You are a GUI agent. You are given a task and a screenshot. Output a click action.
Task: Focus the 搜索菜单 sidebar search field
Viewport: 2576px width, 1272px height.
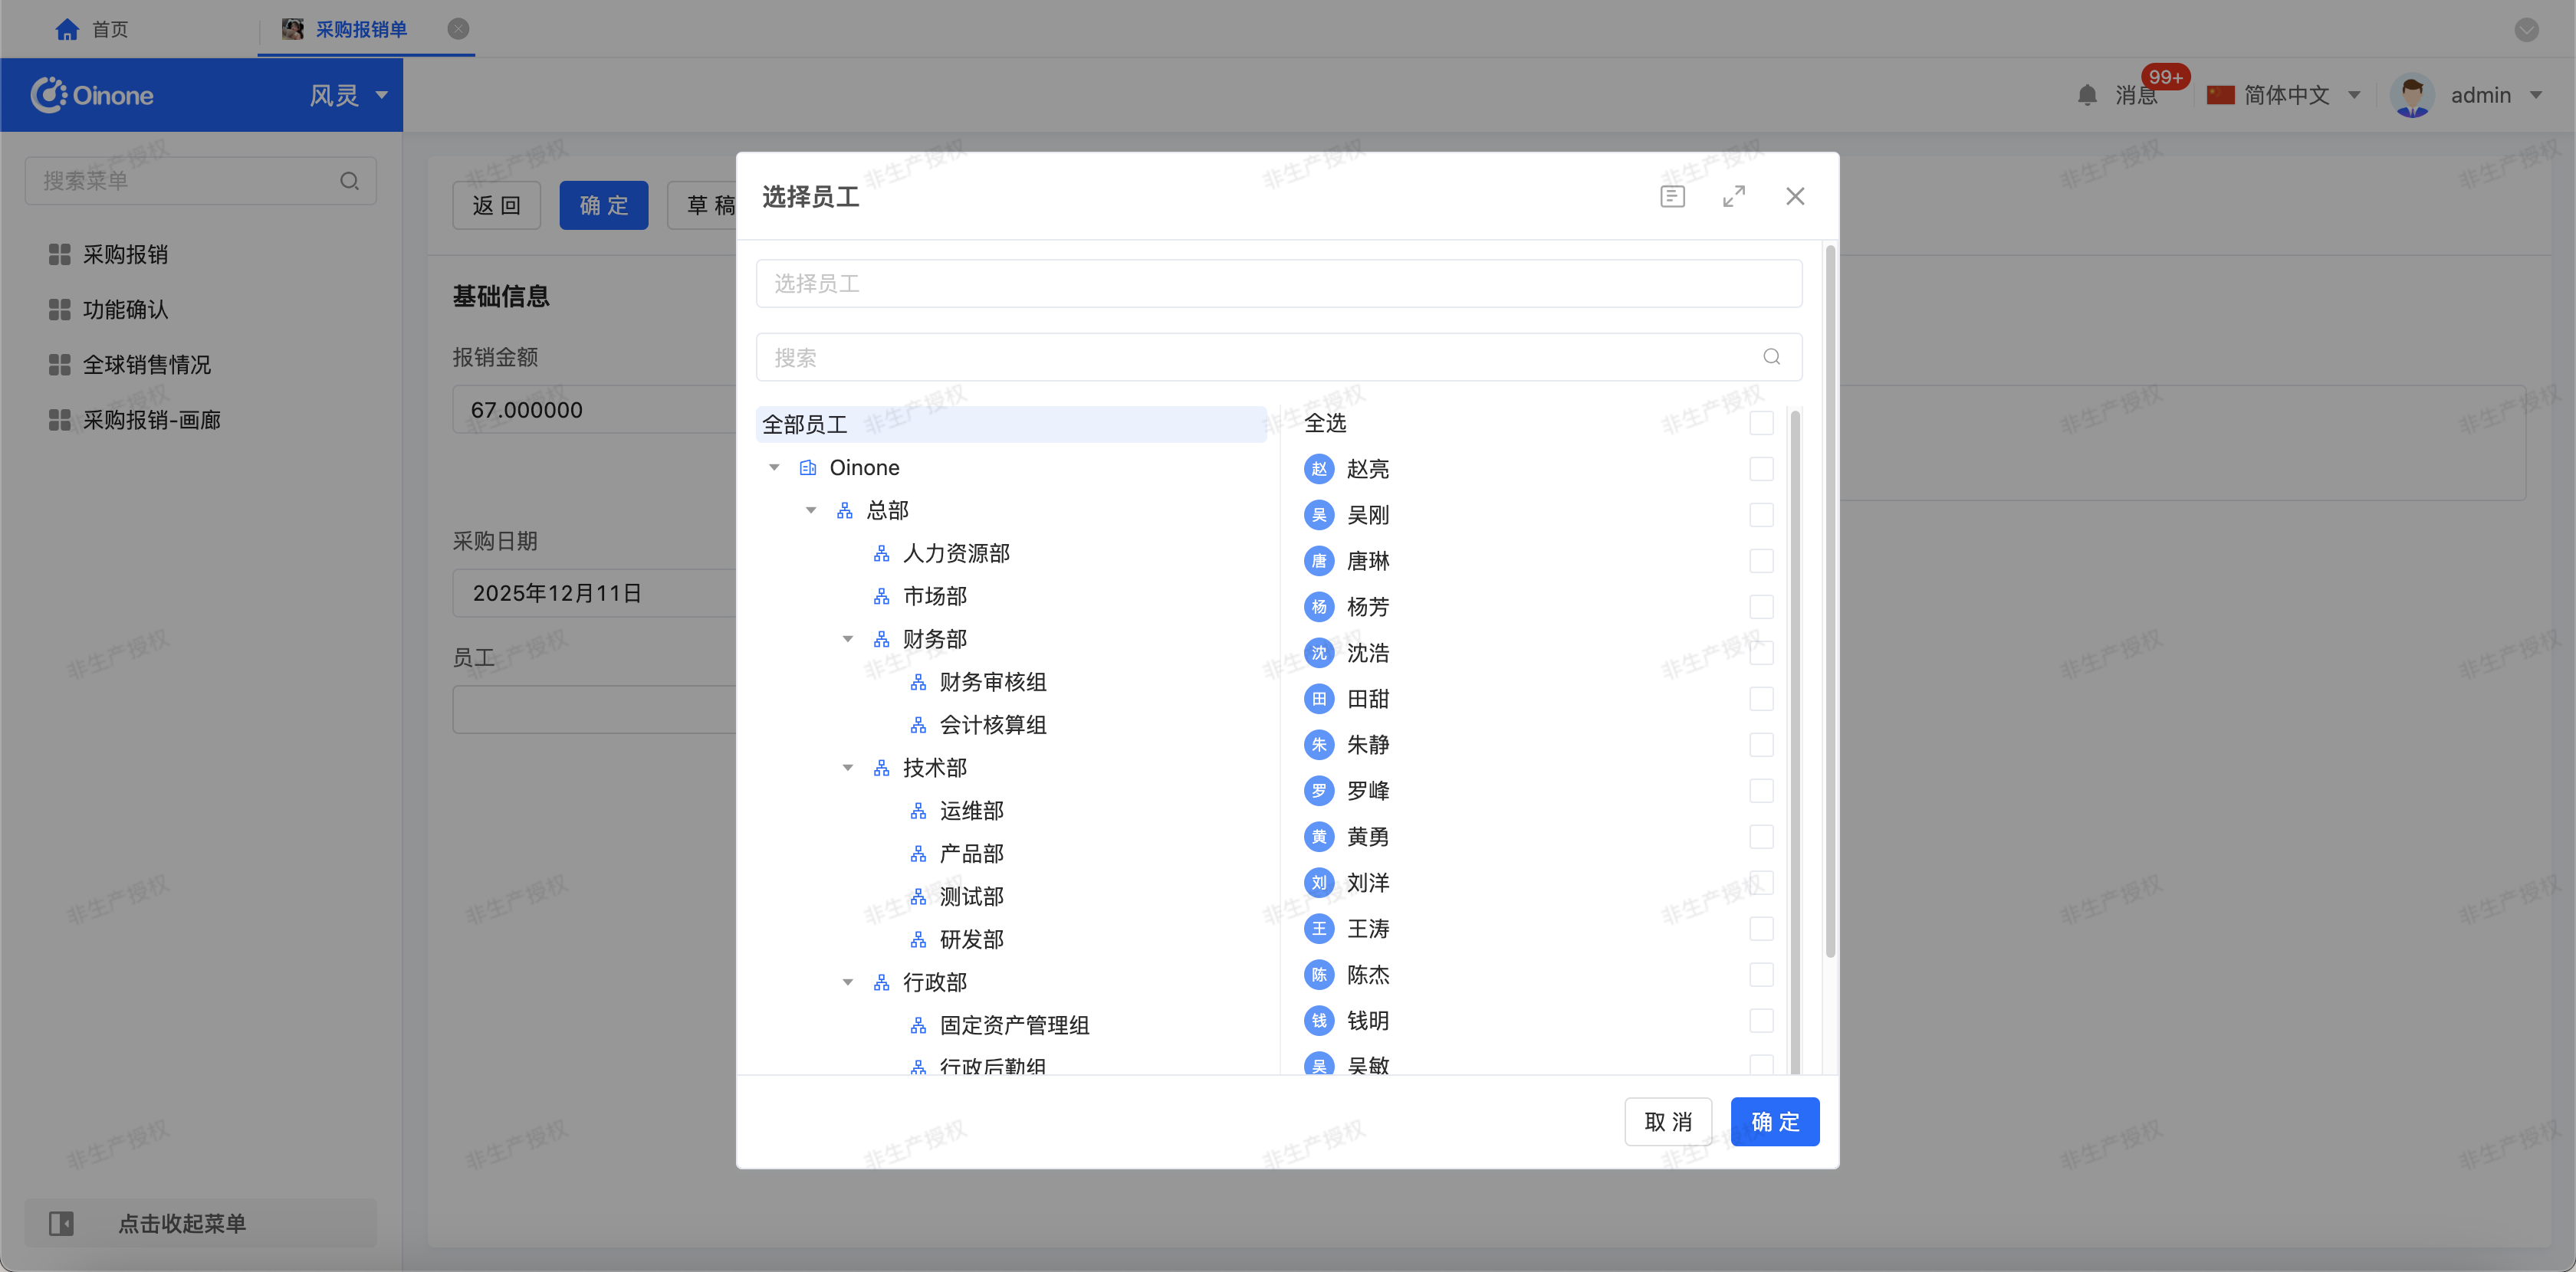point(200,181)
